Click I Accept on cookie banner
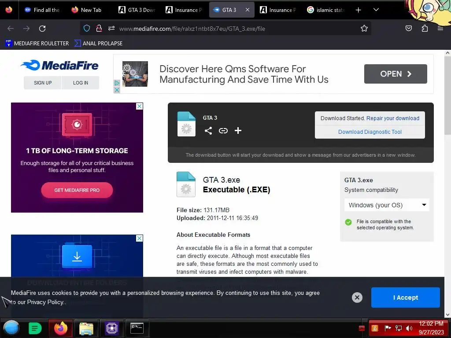Screen dimensions: 451x338 (x=405, y=298)
